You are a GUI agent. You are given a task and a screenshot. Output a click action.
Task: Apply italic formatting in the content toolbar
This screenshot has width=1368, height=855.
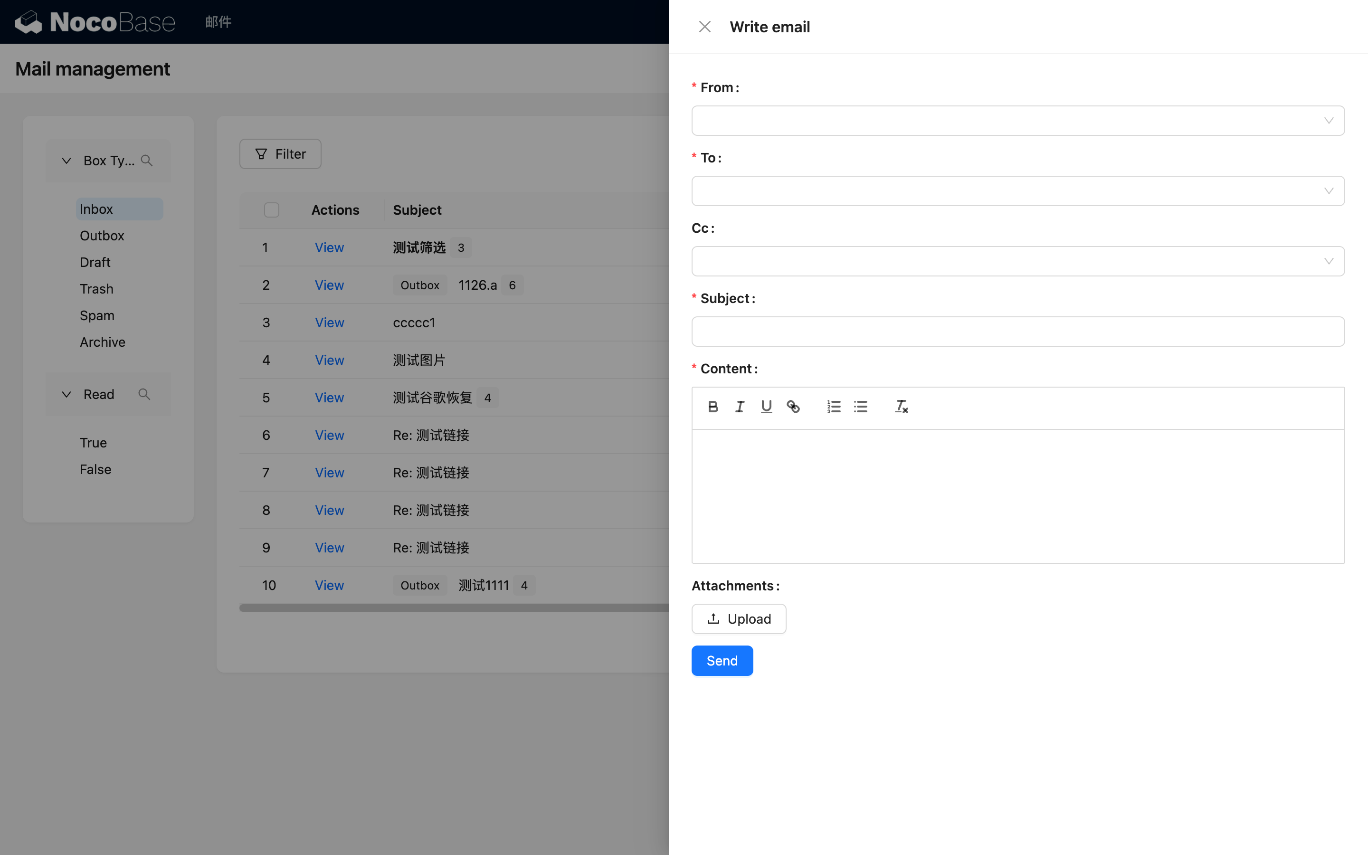740,407
